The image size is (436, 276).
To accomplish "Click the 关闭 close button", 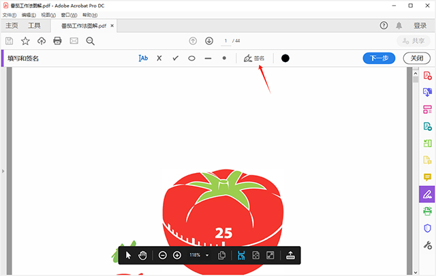I will (417, 58).
